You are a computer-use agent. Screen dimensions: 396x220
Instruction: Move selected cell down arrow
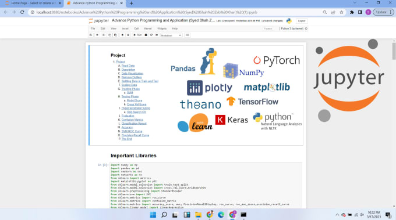[x=128, y=35]
